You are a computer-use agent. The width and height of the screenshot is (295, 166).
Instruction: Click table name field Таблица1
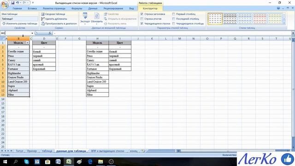coord(19,19)
